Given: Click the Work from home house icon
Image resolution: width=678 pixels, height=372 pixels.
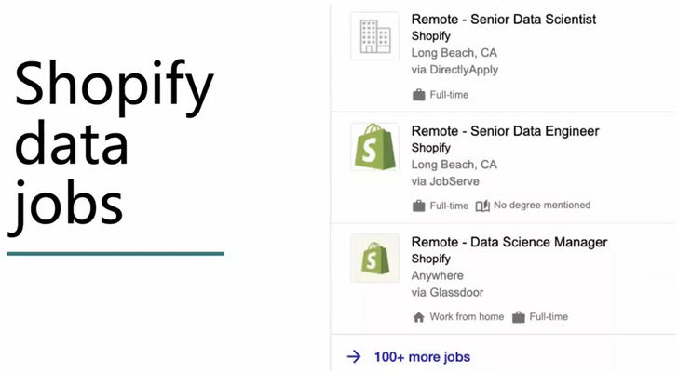Looking at the screenshot, I should point(419,317).
